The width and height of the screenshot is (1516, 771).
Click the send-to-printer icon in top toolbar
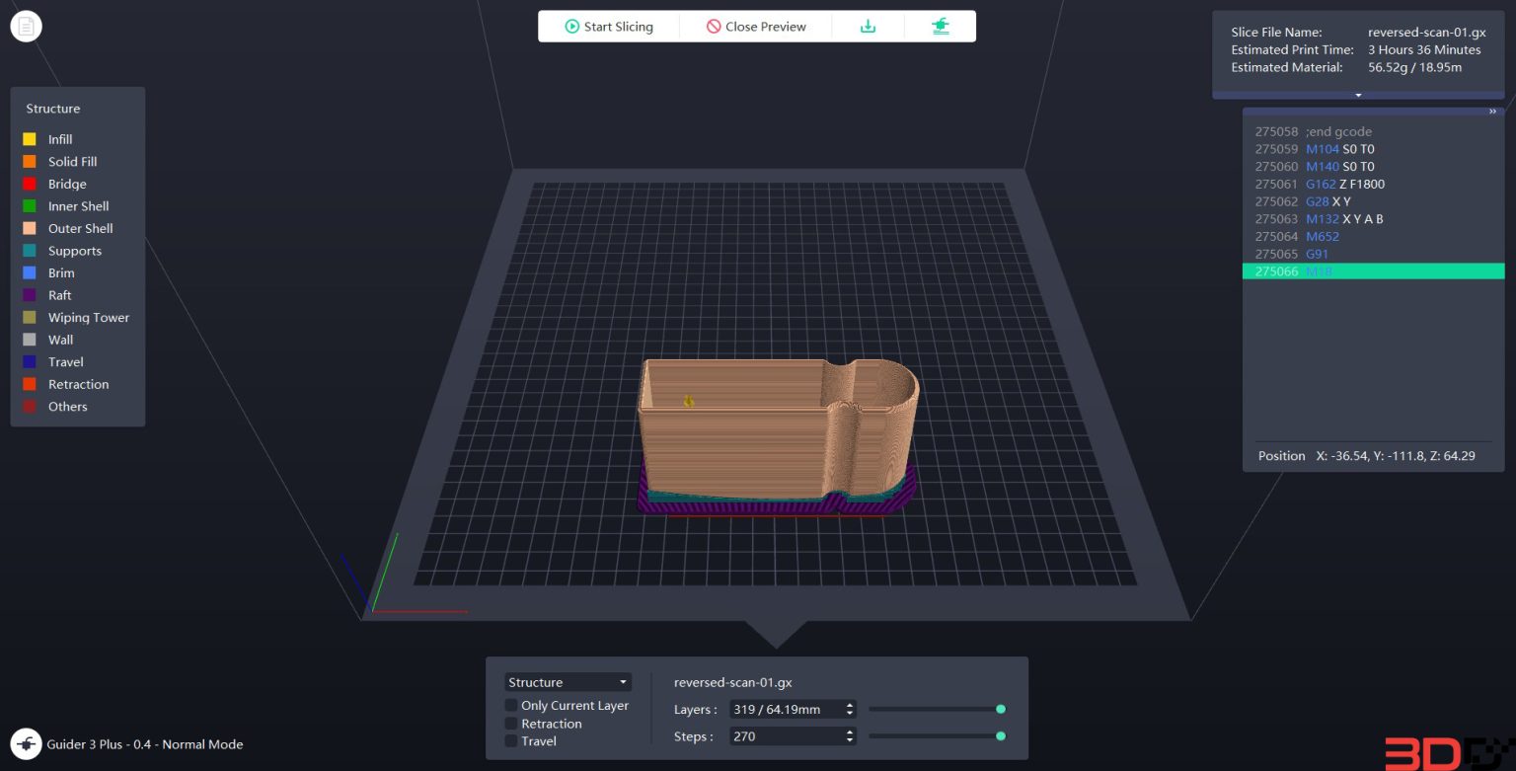[941, 27]
